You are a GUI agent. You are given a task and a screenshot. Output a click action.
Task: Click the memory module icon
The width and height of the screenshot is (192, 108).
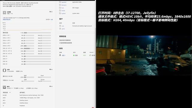coord(4,70)
